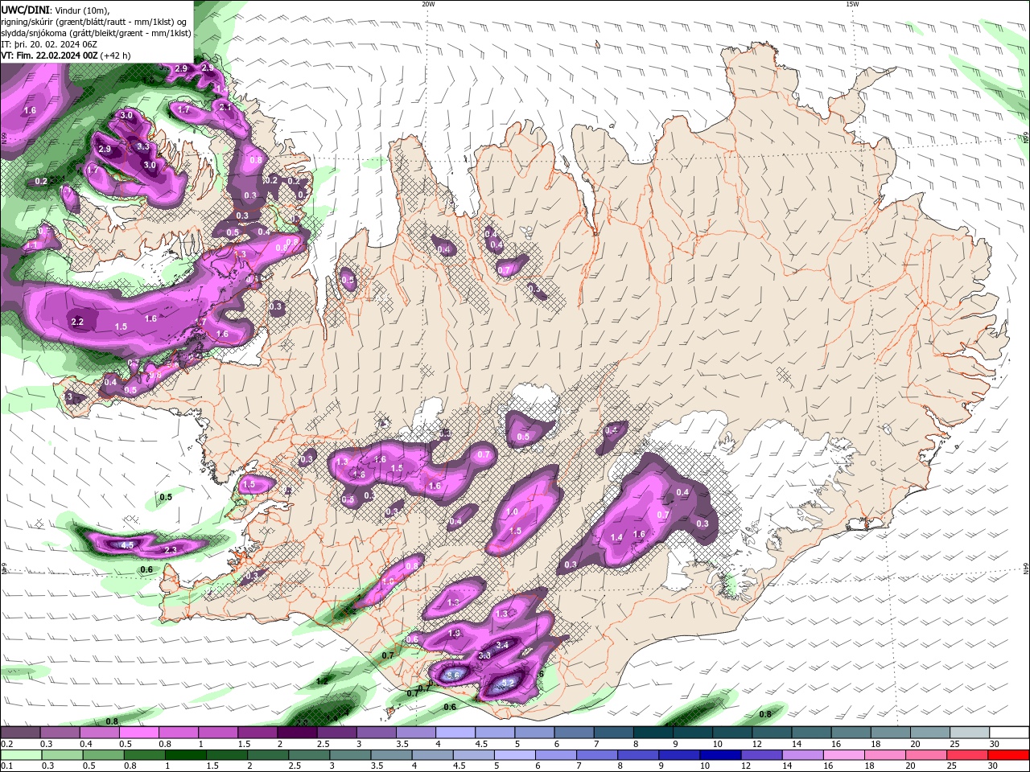Click the '1.9' snowfall value on the map

(x=454, y=634)
